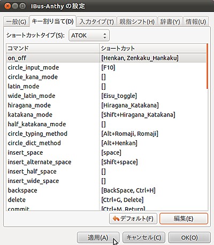Open the 辞書(Y) tab
The height and width of the screenshot is (245, 214).
[170, 22]
